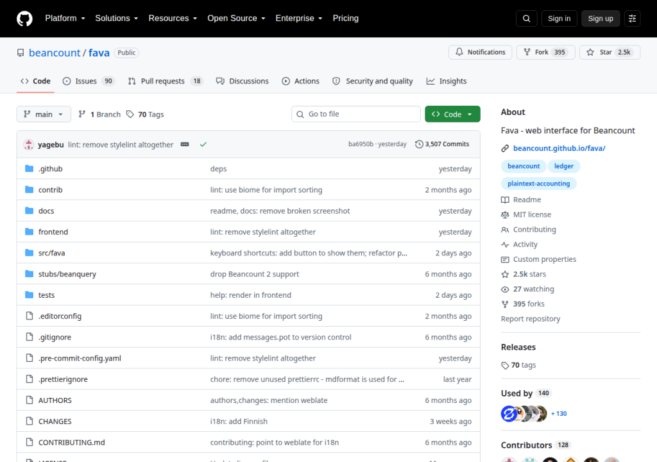The width and height of the screenshot is (657, 462).
Task: Click the beancount owner link in title
Action: (x=54, y=53)
